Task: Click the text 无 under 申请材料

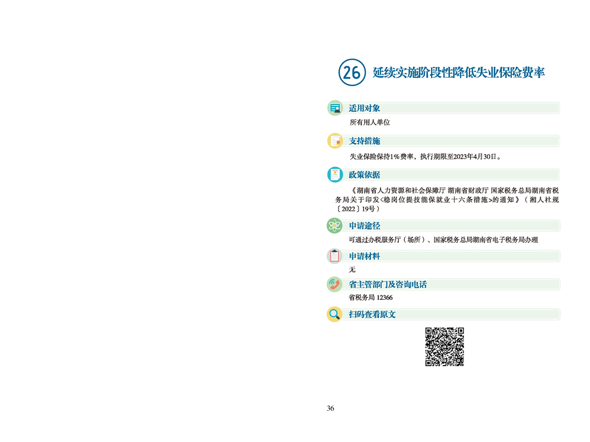Action: (x=352, y=269)
